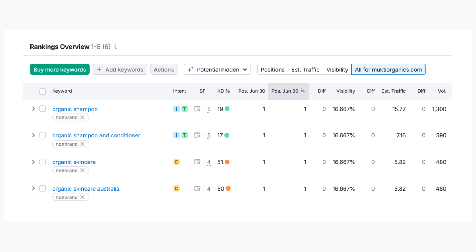Image resolution: width=476 pixels, height=252 pixels.
Task: Toggle the select-all checkbox in table header
Action: pyautogui.click(x=43, y=91)
